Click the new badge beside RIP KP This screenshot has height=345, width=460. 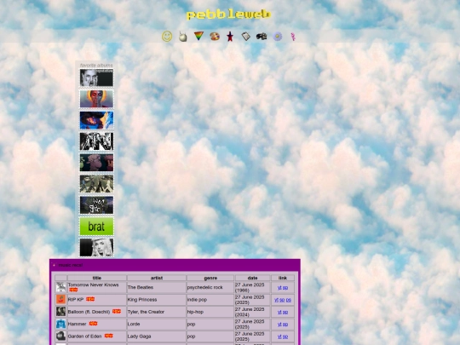pyautogui.click(x=90, y=299)
